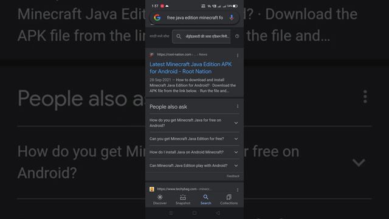Expand 'How do I install Java on Android Minecraft?'
The width and height of the screenshot is (389, 219).
(x=194, y=152)
